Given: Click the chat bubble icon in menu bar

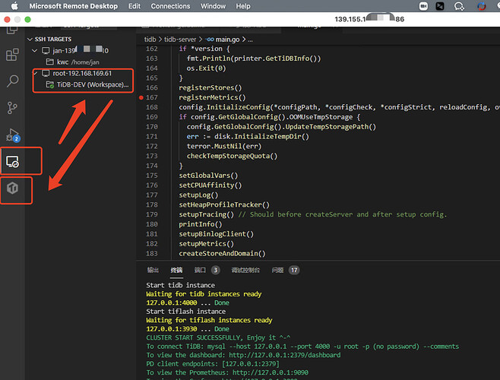Looking at the screenshot, I should coord(459,6).
